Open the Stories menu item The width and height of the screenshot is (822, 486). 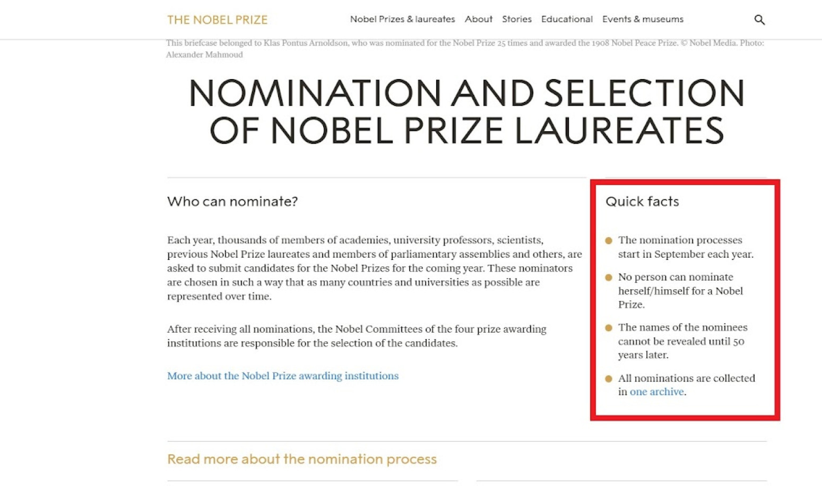click(x=516, y=19)
